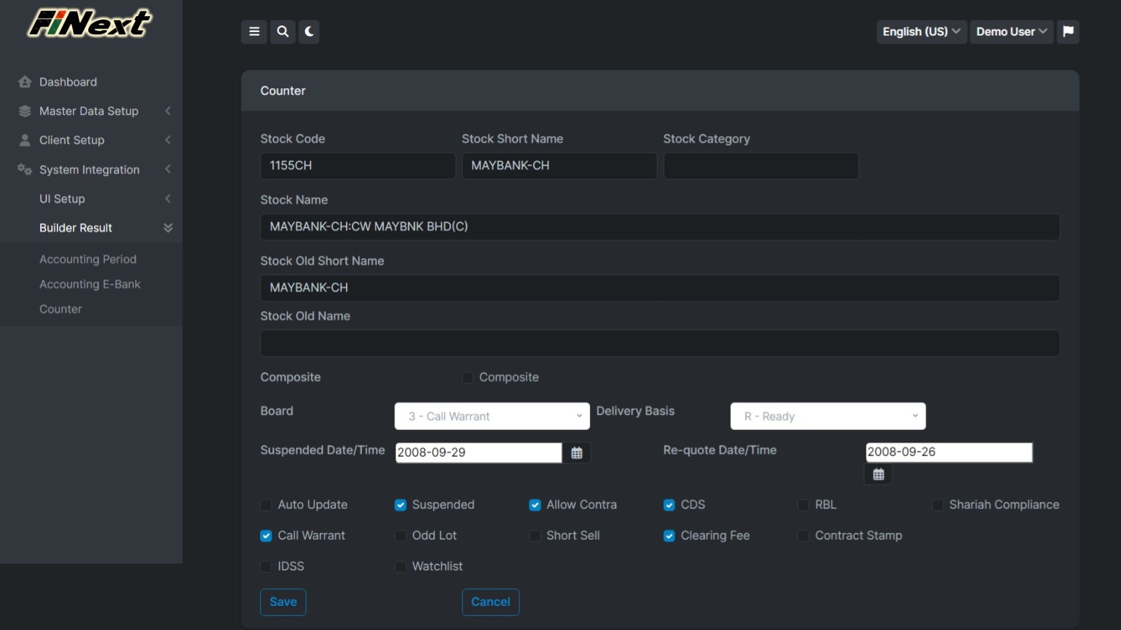Click the Stock Category input field

760,166
